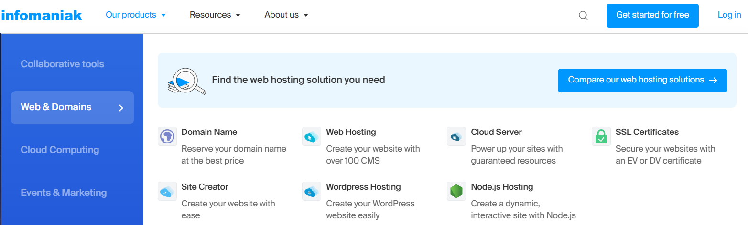The image size is (748, 225).
Task: Open the Resources menu
Action: coord(215,15)
